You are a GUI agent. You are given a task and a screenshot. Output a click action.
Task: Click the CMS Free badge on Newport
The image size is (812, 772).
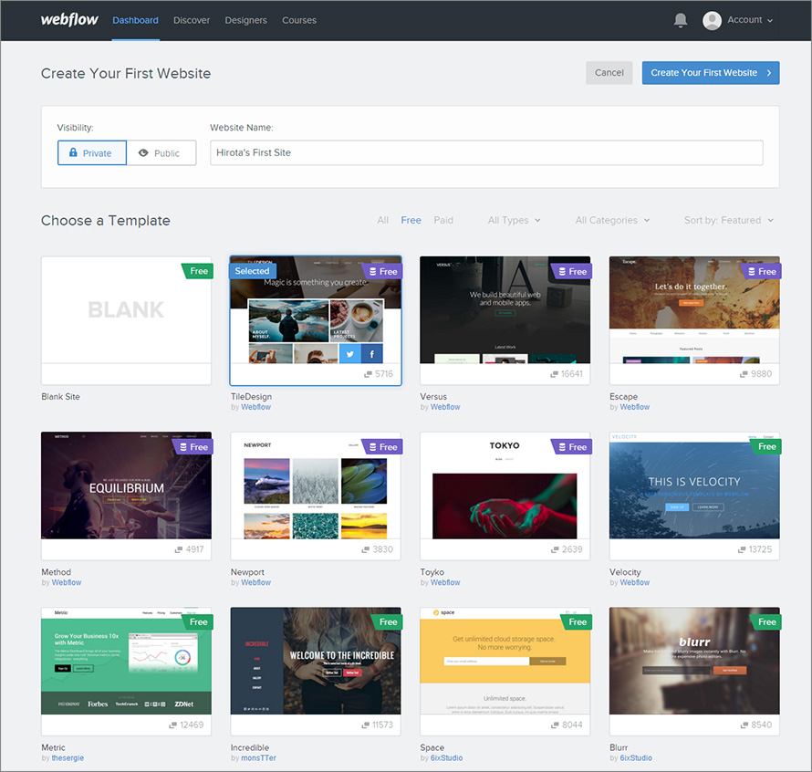pyautogui.click(x=382, y=446)
